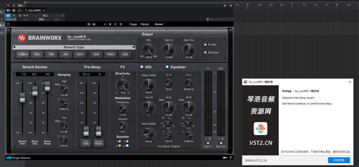Click the round macro knob icon
Screen dimensions: 359x167
pos(14,10)
